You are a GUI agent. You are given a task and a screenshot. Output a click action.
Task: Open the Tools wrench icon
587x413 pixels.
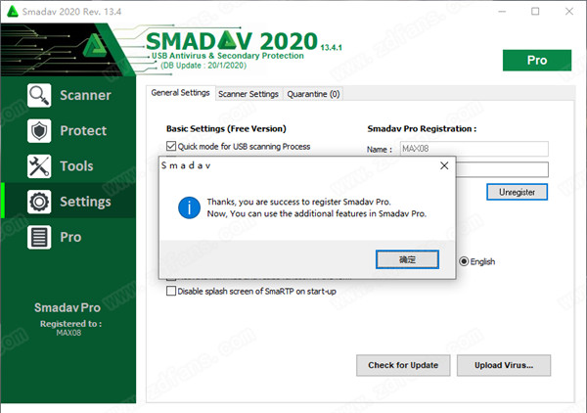pyautogui.click(x=39, y=165)
